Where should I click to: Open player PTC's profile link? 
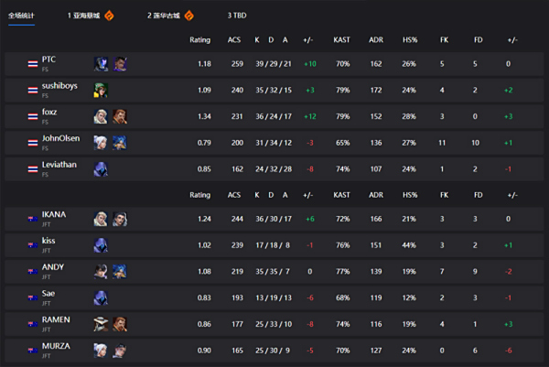click(48, 59)
